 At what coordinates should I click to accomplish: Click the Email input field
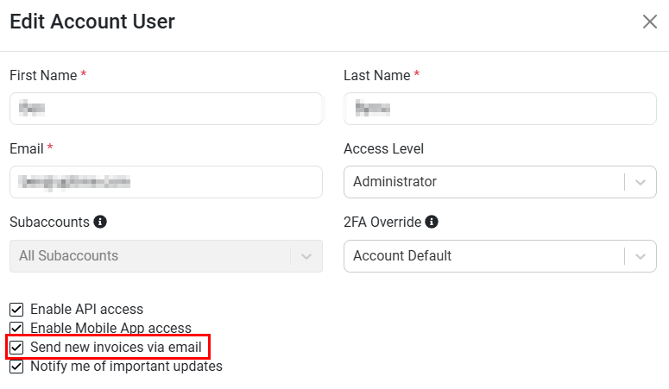click(x=166, y=182)
